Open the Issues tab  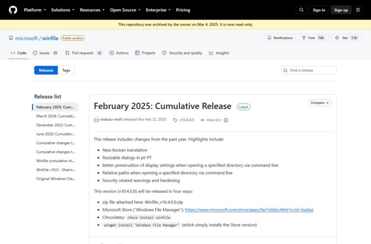click(x=45, y=53)
